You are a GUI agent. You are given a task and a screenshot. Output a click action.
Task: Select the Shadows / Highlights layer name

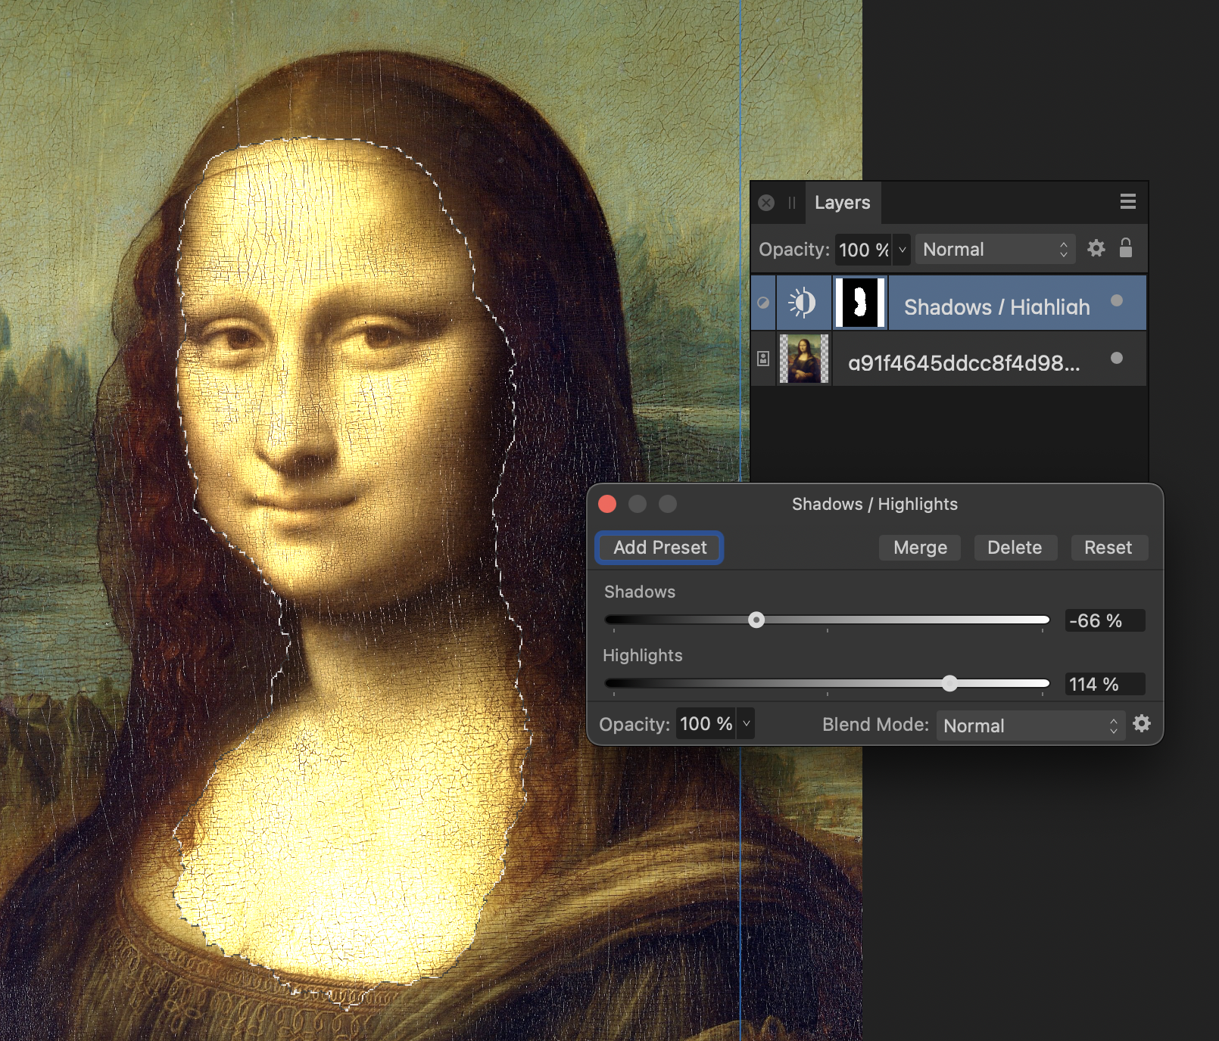[996, 307]
